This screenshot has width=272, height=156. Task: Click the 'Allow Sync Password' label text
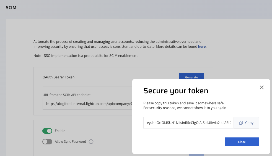coord(70,142)
